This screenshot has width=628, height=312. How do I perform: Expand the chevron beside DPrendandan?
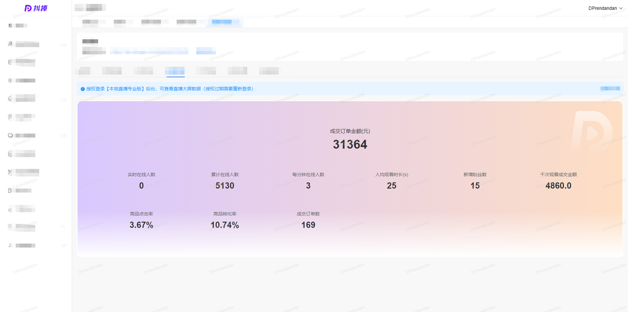tap(621, 8)
